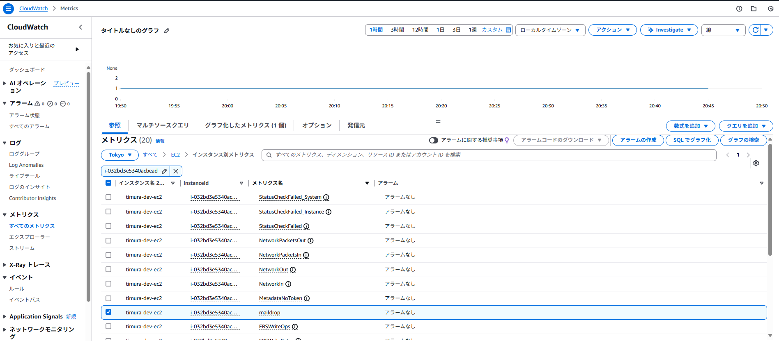Click the lightbulb icon for alarm recommendations
779x341 pixels.
point(507,140)
